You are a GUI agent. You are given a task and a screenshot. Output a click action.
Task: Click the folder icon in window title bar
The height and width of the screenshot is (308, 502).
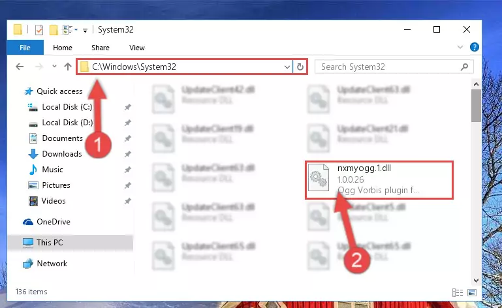click(18, 30)
